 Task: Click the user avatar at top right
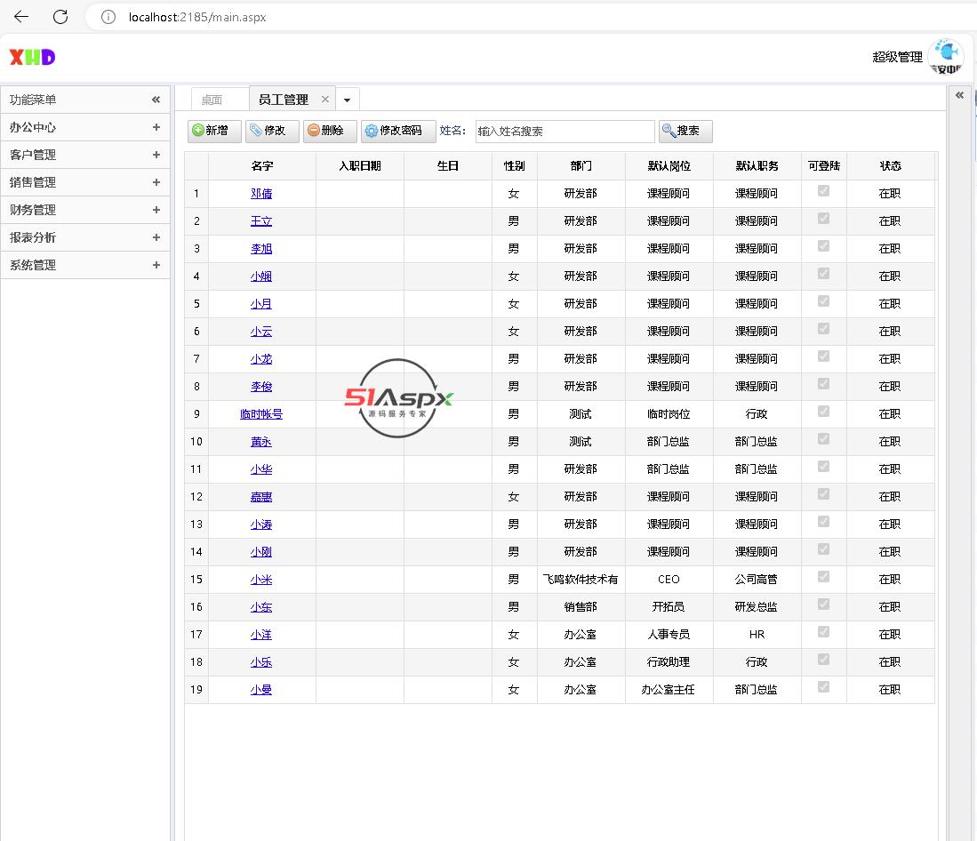click(x=945, y=57)
